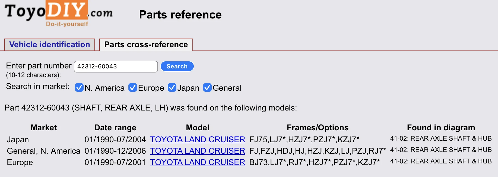Screen dimensions: 498x177
Task: Click the Market column header
Action: pos(44,128)
